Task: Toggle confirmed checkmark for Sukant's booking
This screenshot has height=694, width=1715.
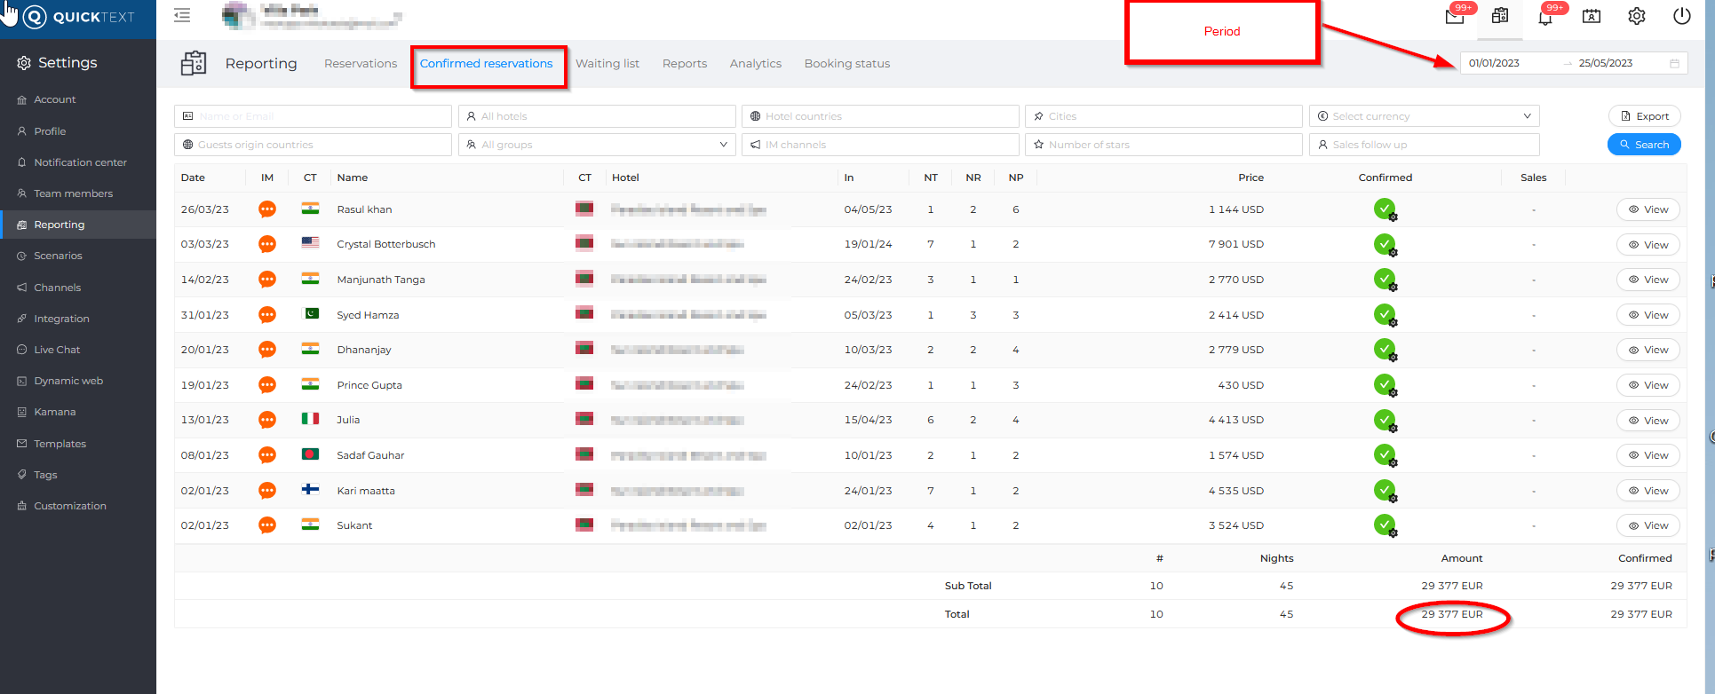Action: tap(1384, 525)
